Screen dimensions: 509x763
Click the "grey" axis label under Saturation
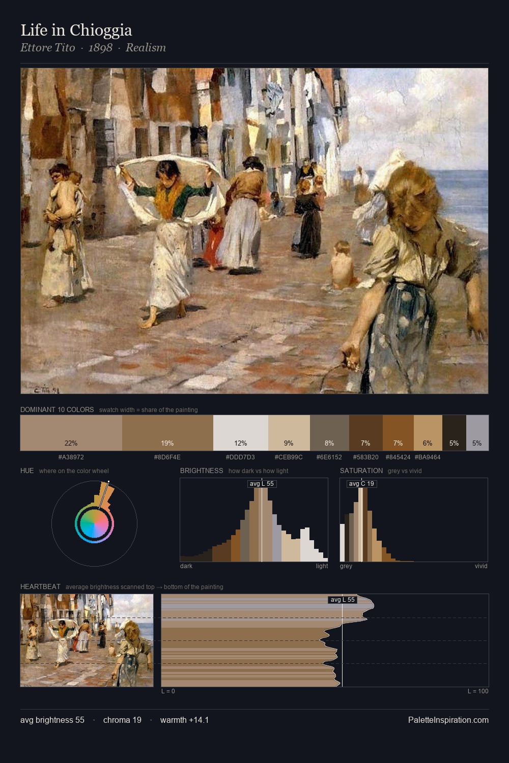click(x=346, y=566)
